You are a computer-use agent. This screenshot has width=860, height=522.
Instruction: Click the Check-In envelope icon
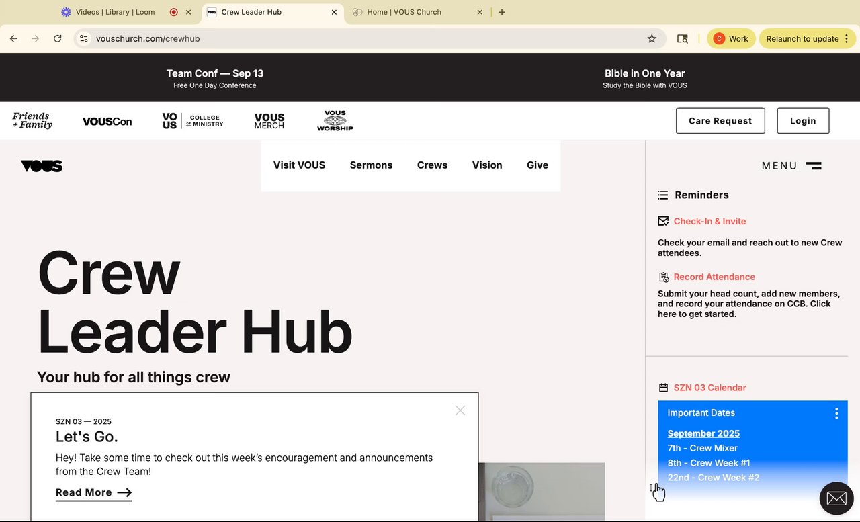[x=663, y=221]
